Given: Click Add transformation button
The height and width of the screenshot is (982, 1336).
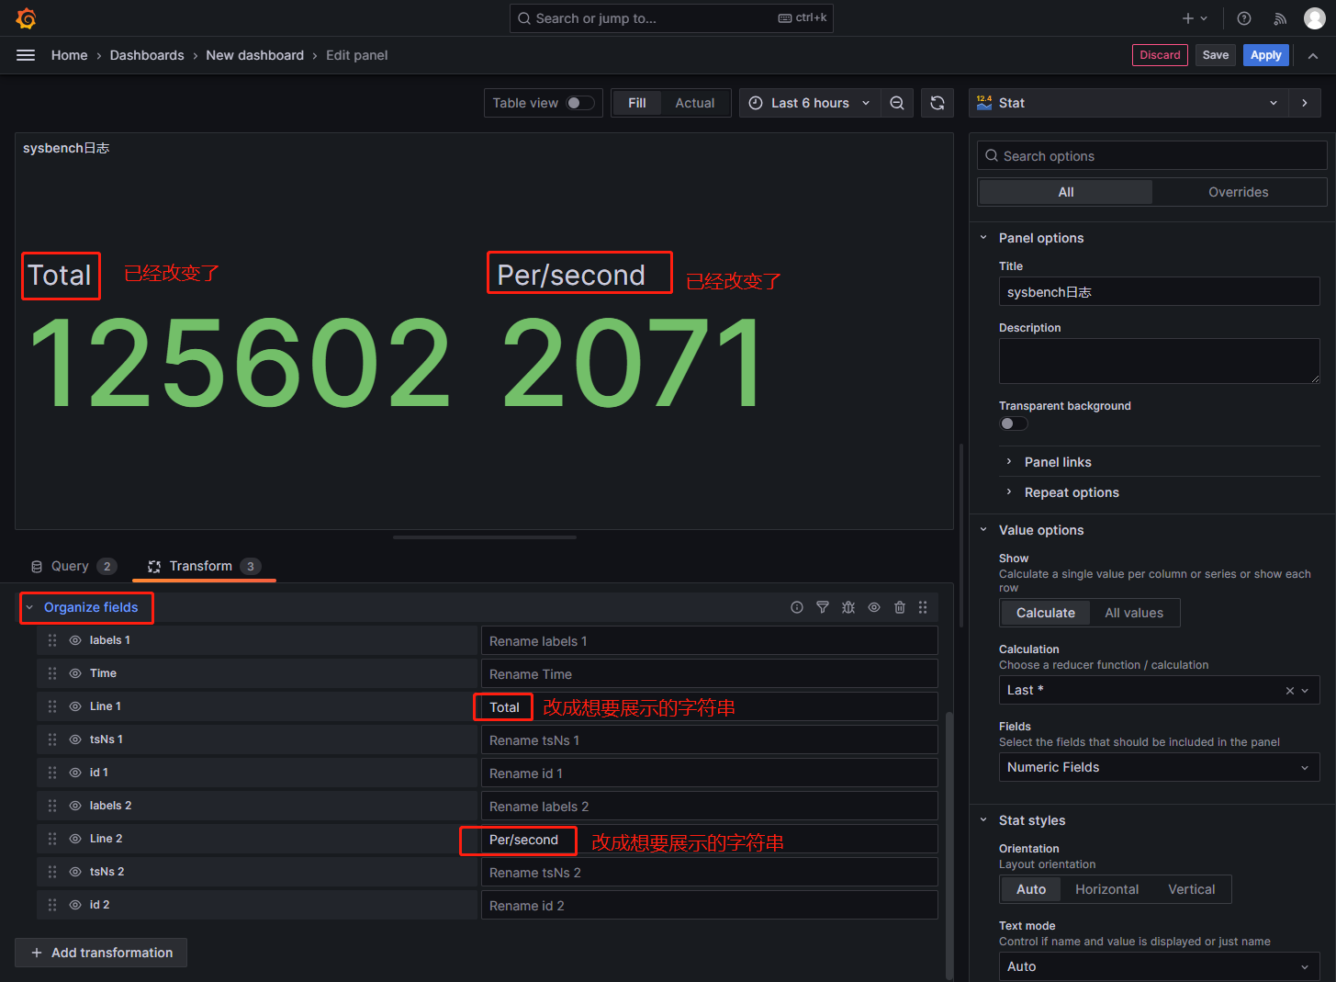Looking at the screenshot, I should point(101,953).
